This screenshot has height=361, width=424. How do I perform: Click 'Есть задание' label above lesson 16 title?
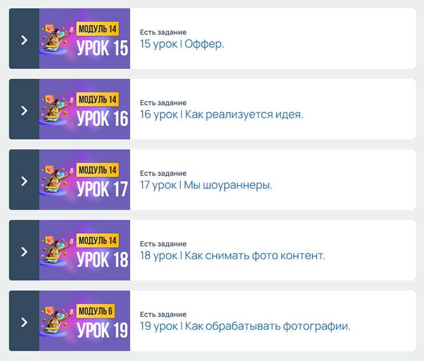(163, 103)
